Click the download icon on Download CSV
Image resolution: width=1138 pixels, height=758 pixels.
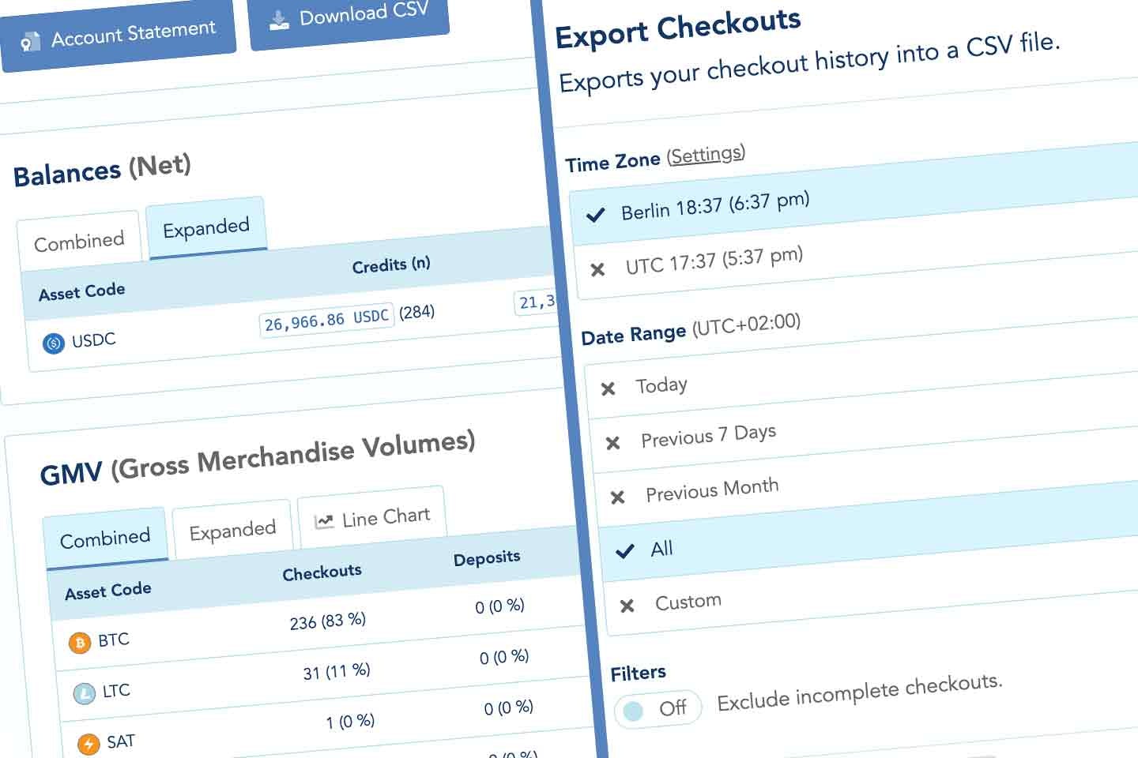point(279,21)
